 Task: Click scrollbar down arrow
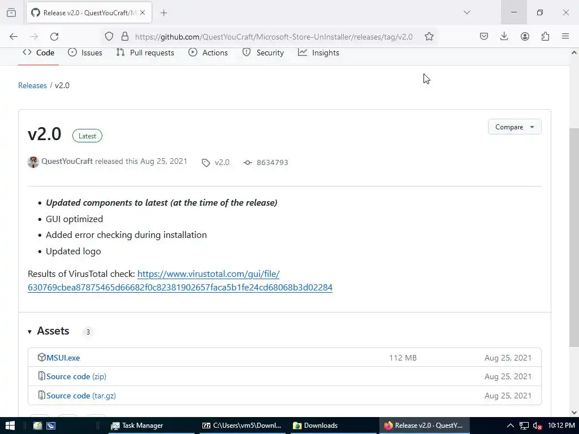574,413
